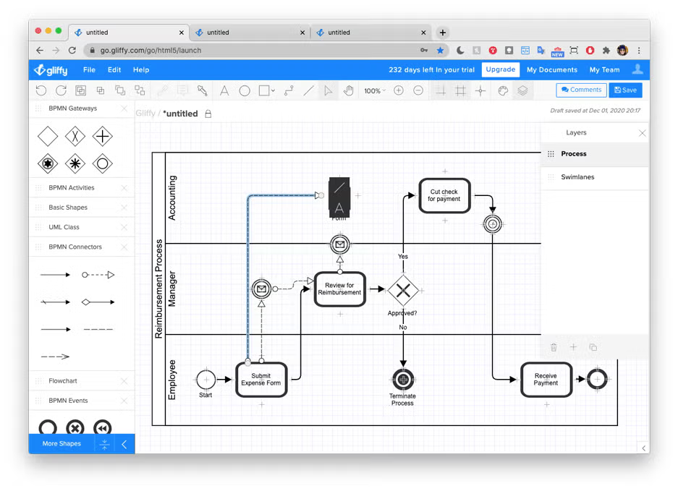Select the Rectangle shape tool

264,91
